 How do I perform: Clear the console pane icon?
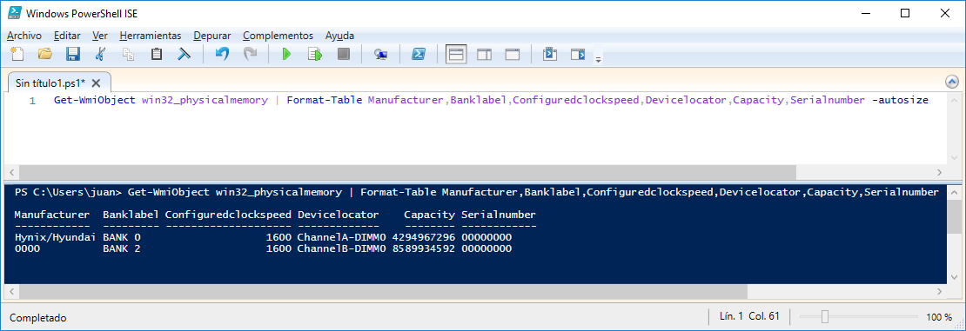(184, 54)
